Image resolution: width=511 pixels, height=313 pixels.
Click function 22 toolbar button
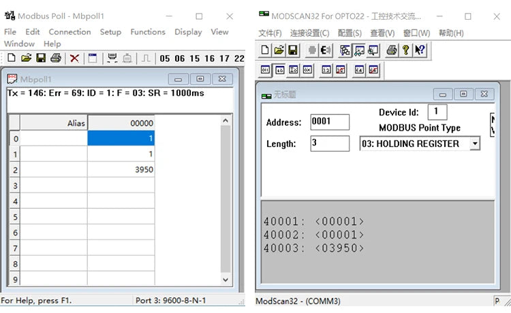coord(239,59)
